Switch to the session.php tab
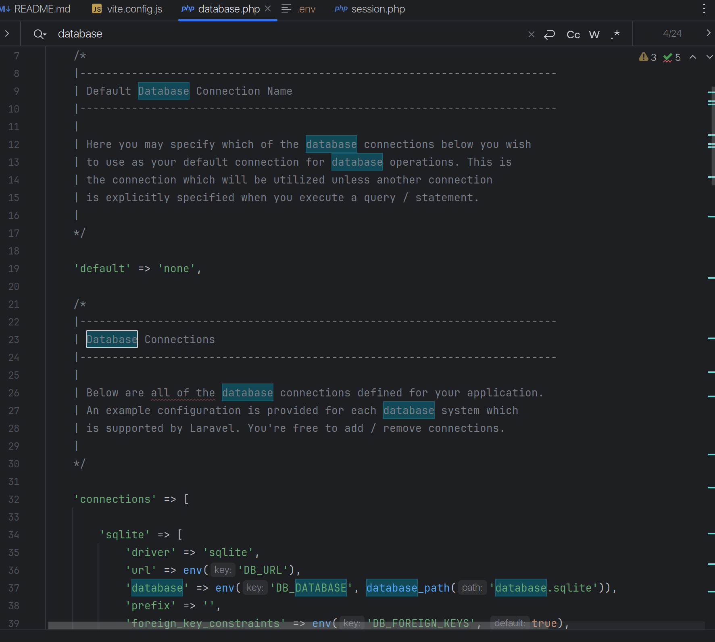715x642 pixels. pos(370,9)
